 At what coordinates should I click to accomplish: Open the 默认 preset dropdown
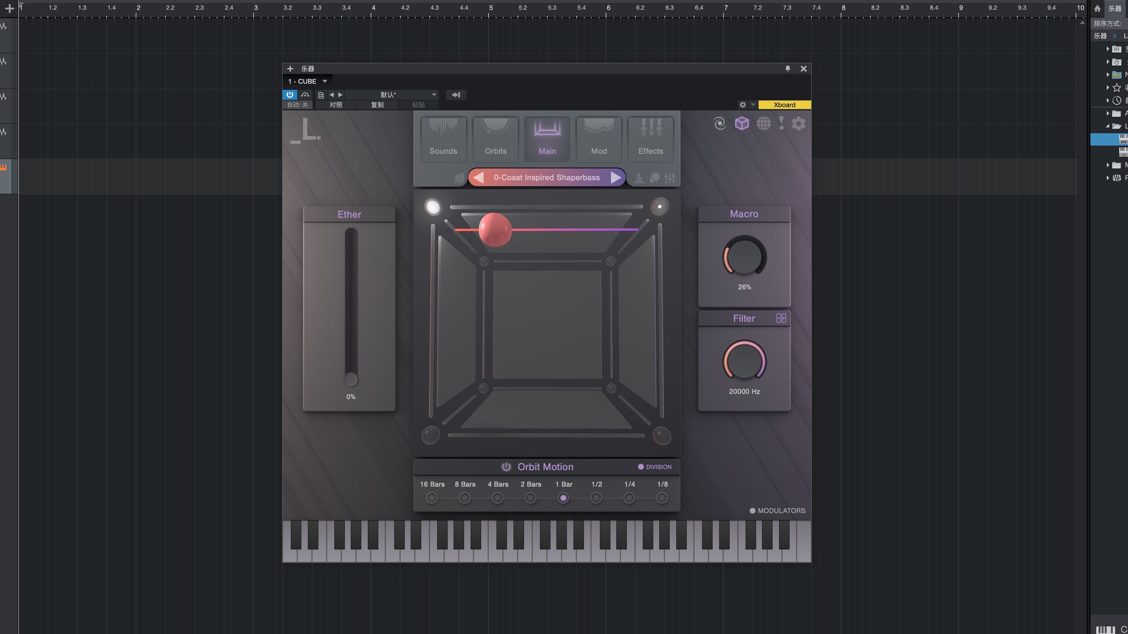(434, 95)
